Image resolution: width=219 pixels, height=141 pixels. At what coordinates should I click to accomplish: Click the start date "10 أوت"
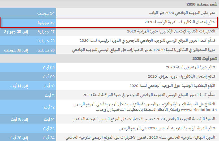click(49, 86)
